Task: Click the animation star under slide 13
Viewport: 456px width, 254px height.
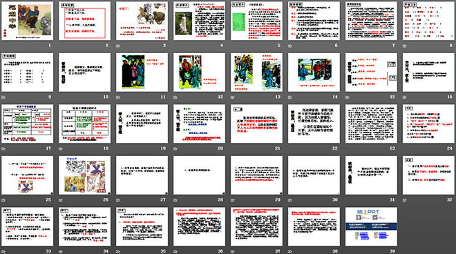Action: click(x=233, y=97)
